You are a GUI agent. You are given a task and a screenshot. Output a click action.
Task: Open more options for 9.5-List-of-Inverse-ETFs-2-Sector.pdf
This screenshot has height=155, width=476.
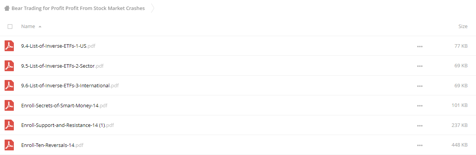pos(419,66)
